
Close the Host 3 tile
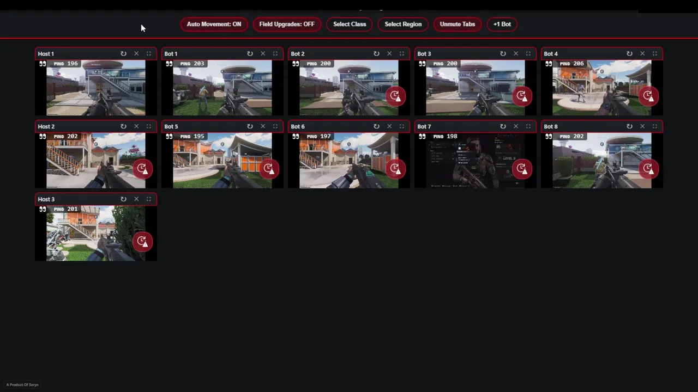(x=136, y=199)
